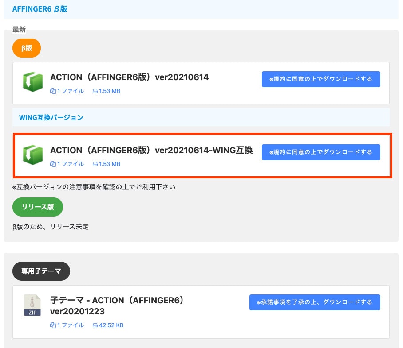The height and width of the screenshot is (348, 403).
Task: Click the file count icon in the β版 card
Action: pyautogui.click(x=53, y=91)
